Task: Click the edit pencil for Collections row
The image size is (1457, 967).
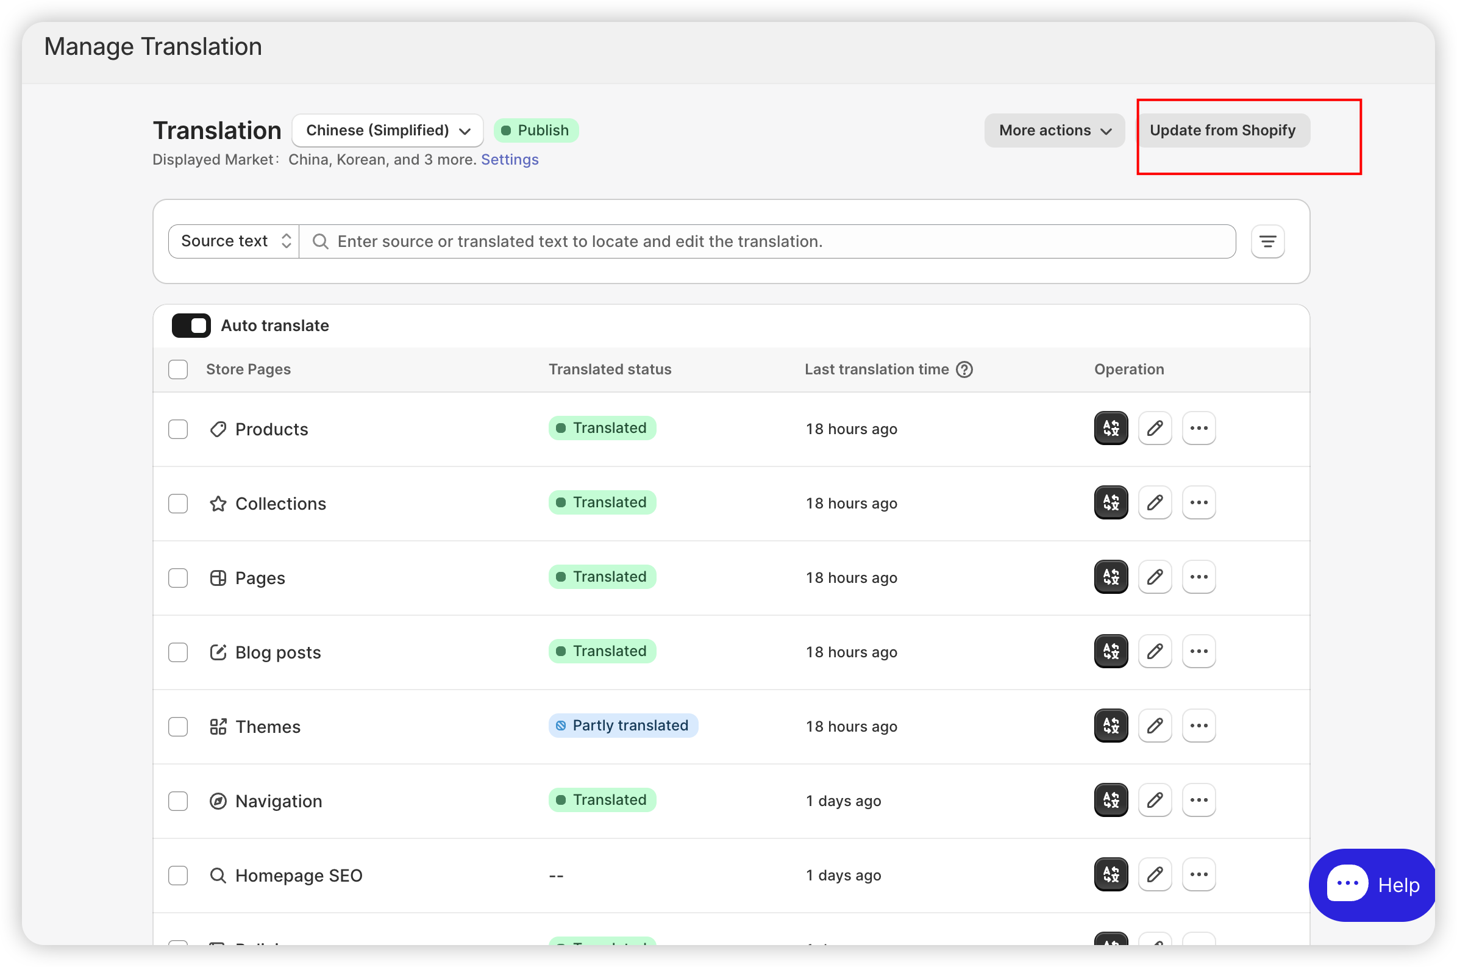Action: click(1154, 502)
